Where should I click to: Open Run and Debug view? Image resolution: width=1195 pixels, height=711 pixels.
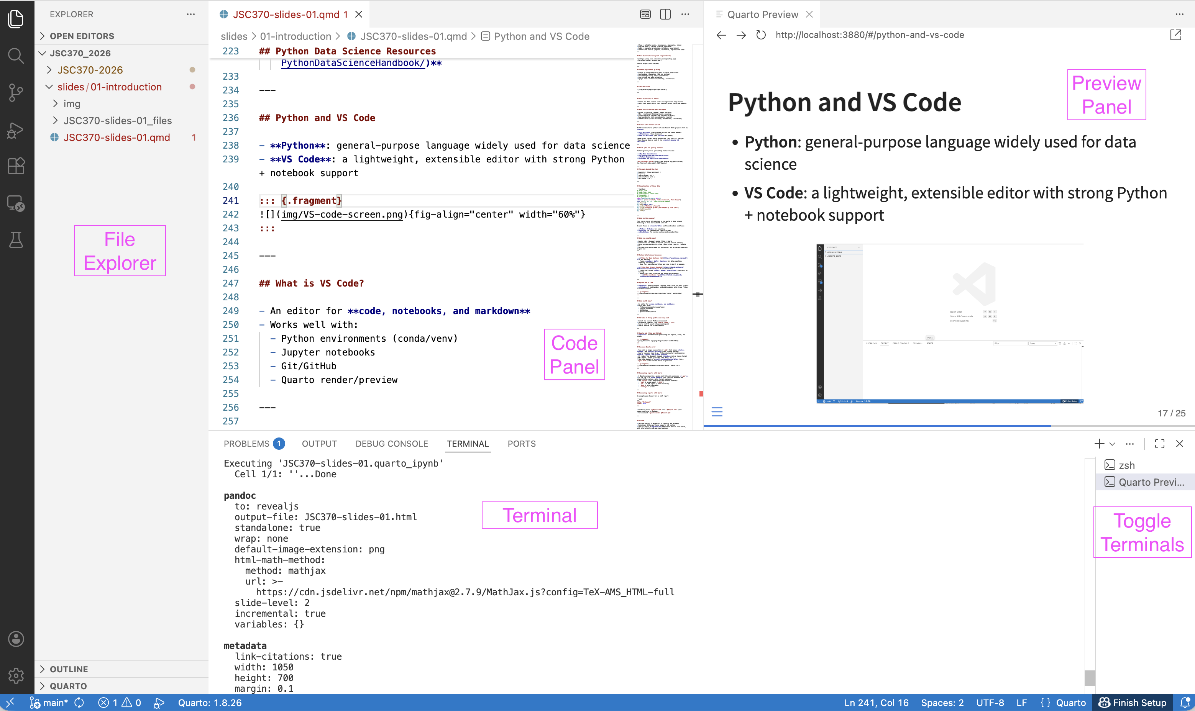(x=16, y=130)
